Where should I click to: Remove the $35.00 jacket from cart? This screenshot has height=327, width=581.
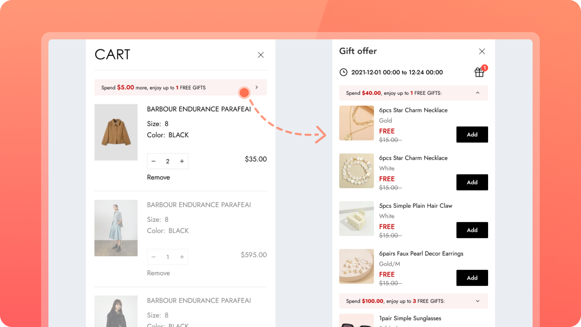click(x=158, y=177)
